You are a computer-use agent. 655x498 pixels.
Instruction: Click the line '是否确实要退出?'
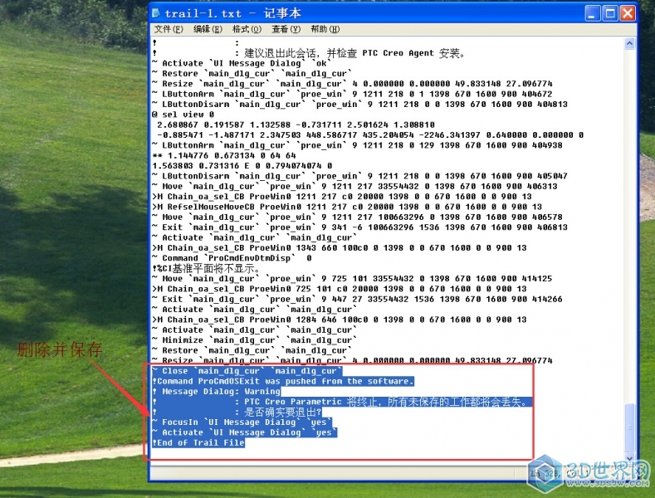[237, 412]
